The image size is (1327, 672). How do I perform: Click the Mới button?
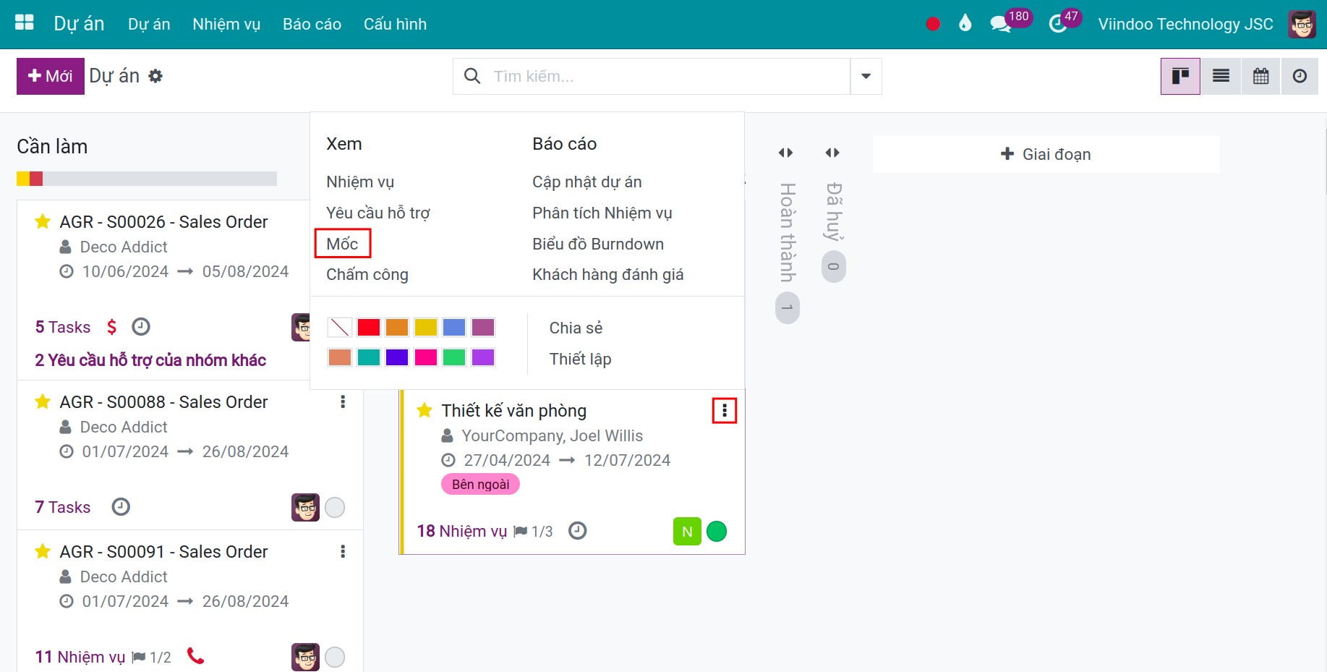click(x=51, y=76)
